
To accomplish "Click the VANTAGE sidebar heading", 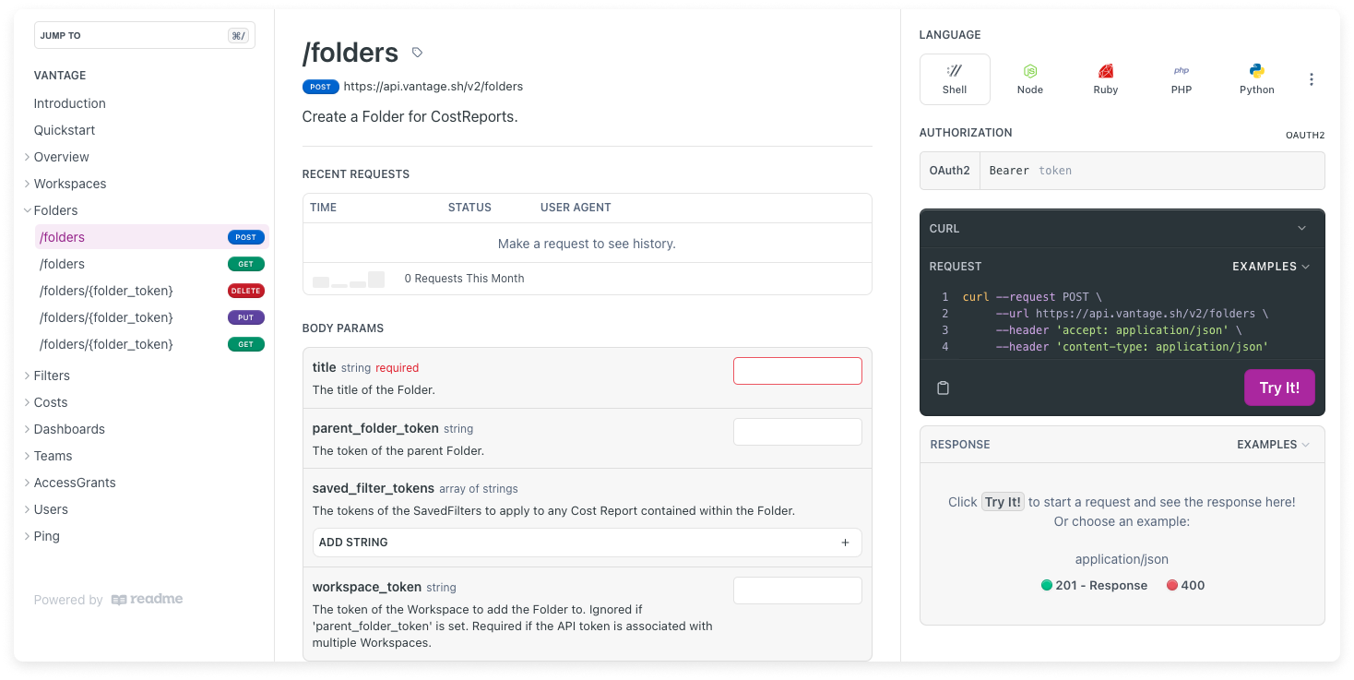I will click(60, 76).
